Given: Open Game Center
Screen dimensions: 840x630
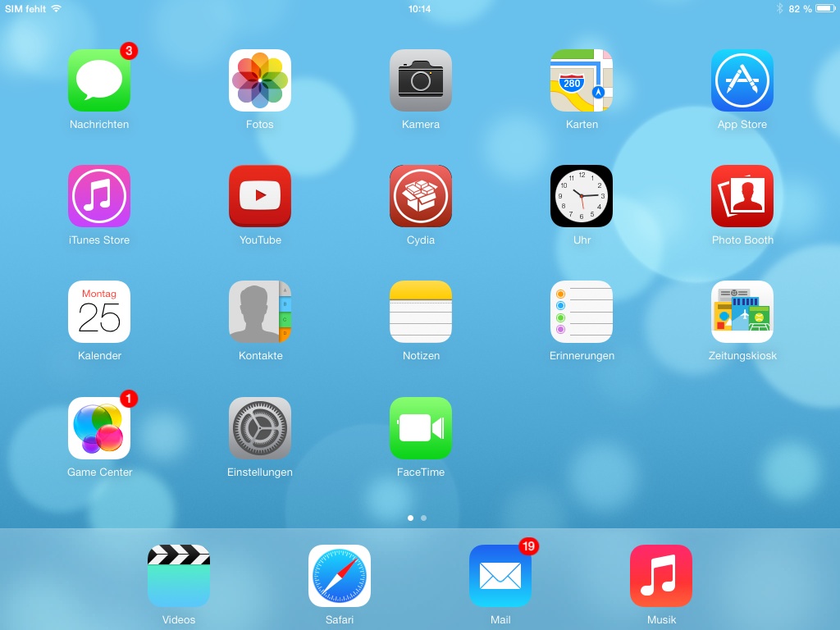Looking at the screenshot, I should coord(99,428).
